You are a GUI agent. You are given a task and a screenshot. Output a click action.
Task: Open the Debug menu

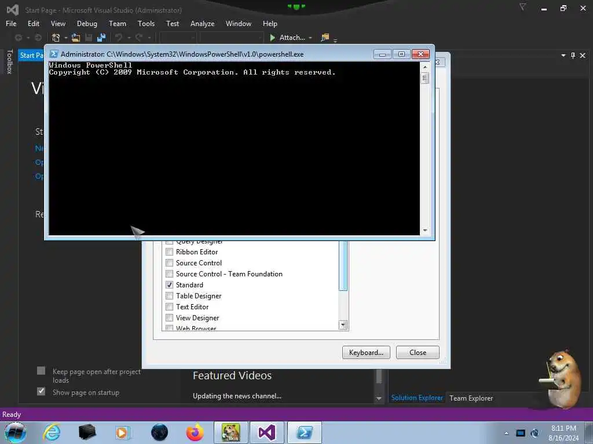click(87, 23)
